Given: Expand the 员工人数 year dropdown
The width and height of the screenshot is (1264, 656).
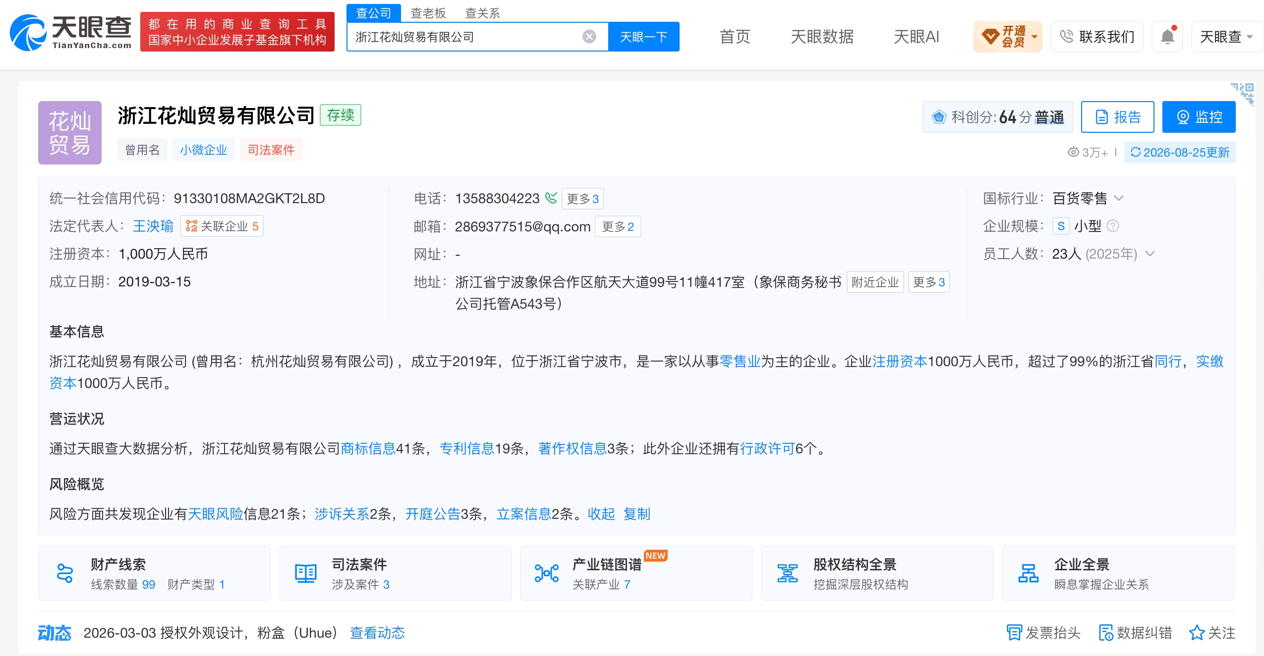Looking at the screenshot, I should [1150, 254].
